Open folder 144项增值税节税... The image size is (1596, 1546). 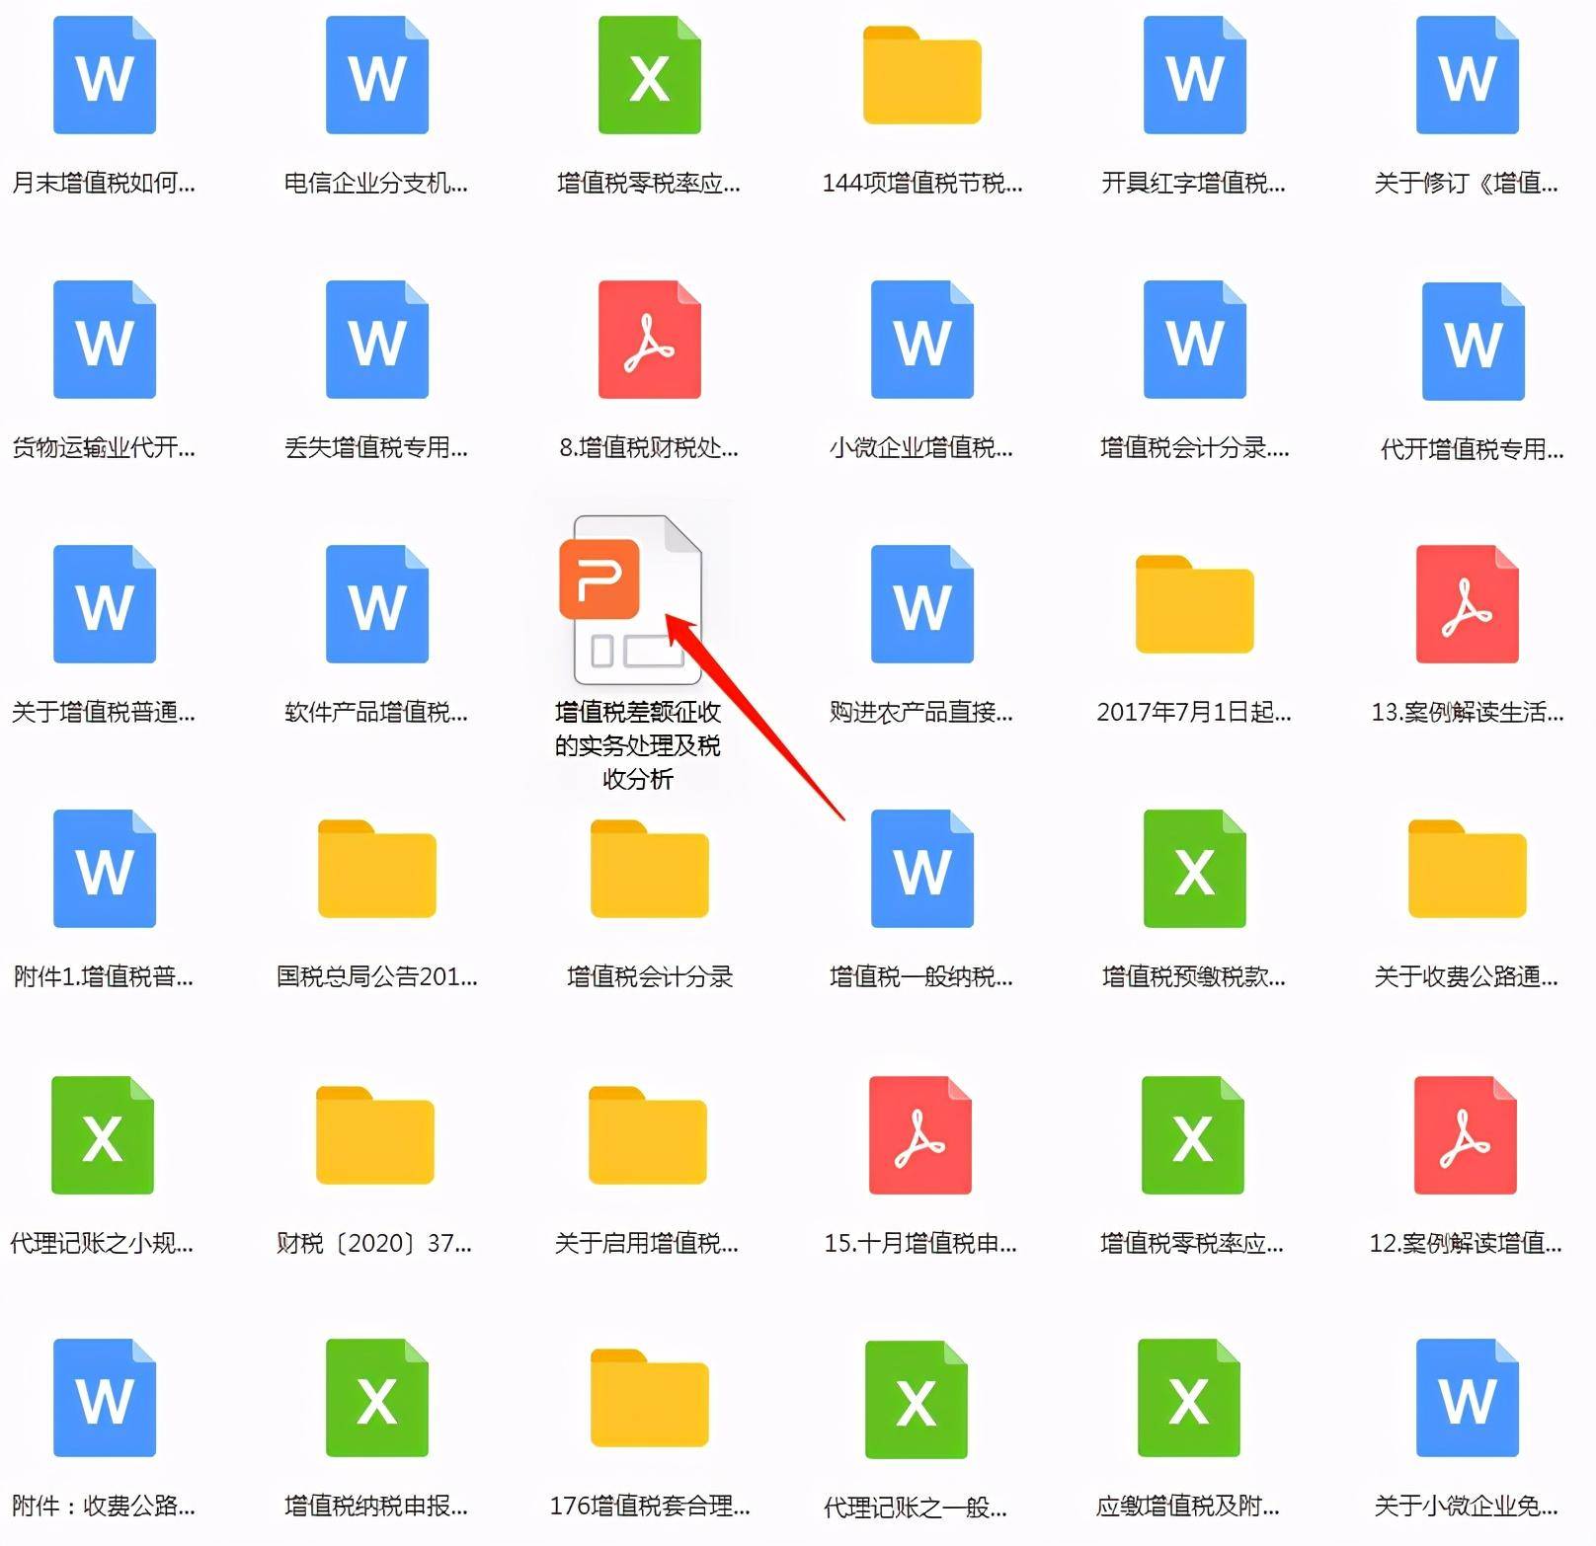point(922,75)
